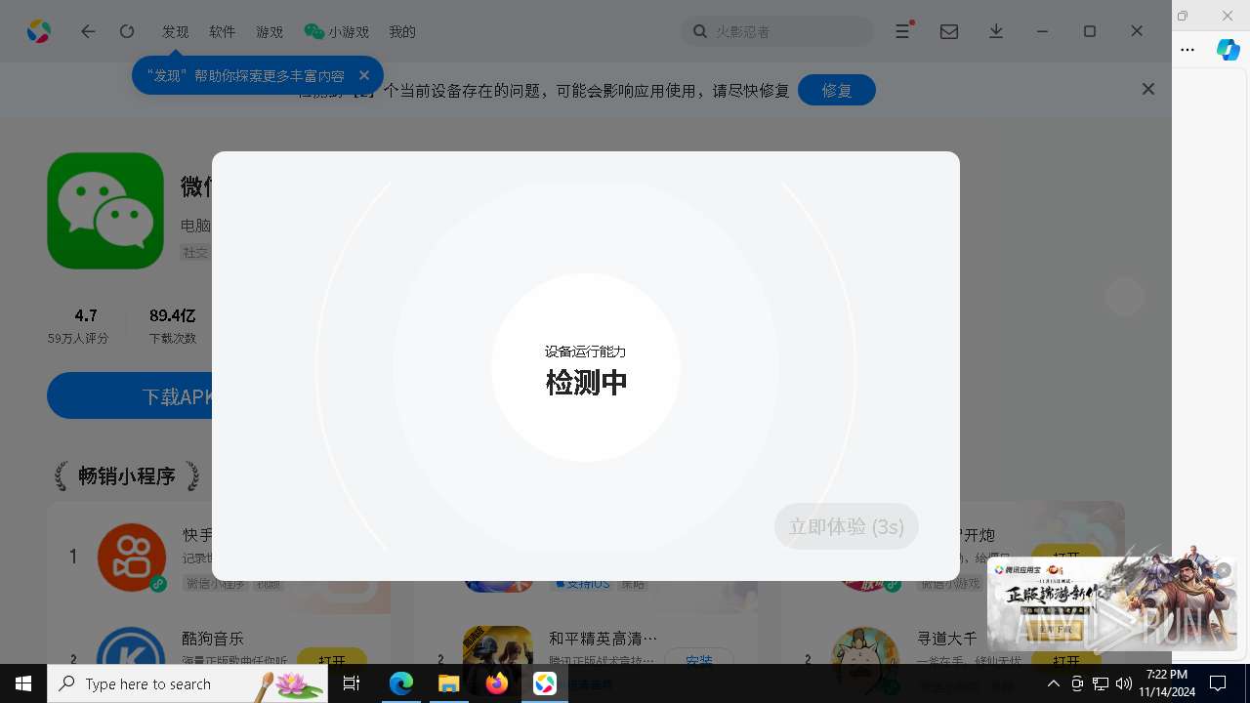Click the 修复 button
This screenshot has height=703, width=1250.
(837, 90)
